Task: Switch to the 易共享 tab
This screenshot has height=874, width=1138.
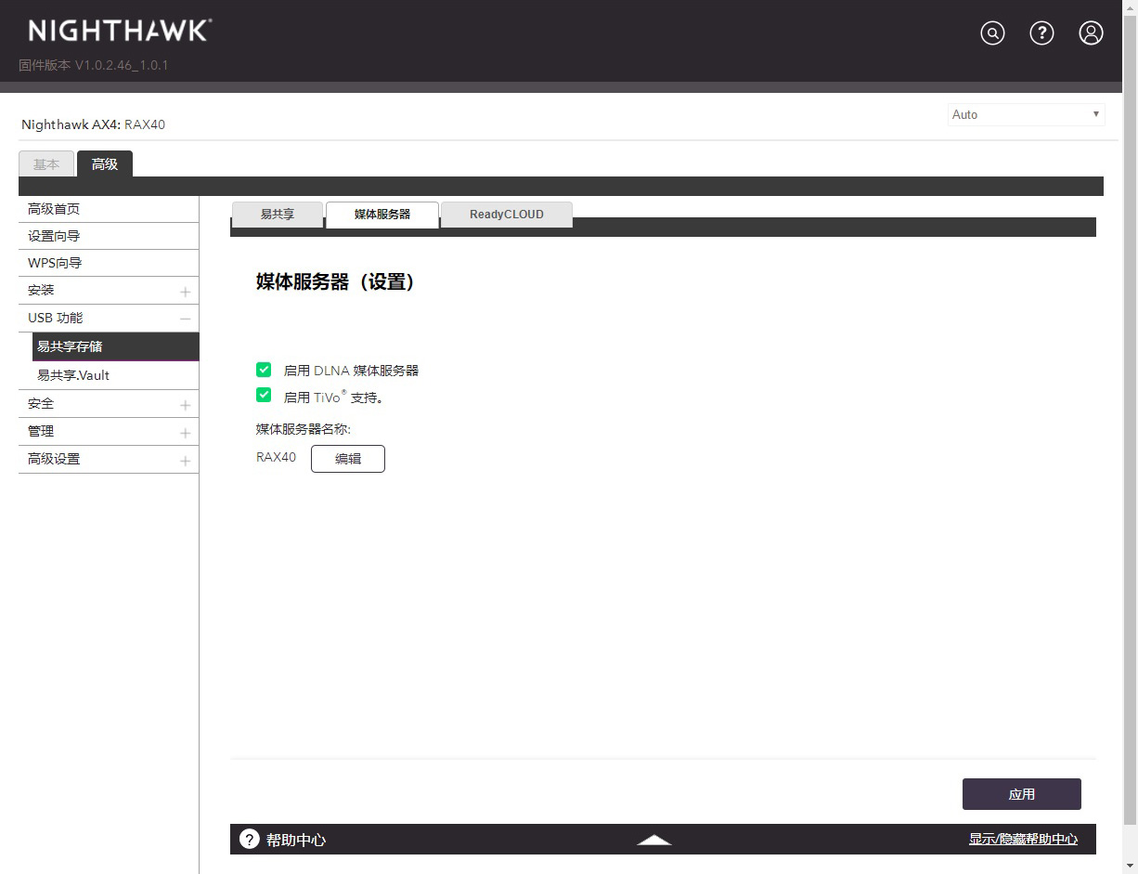Action: 277,215
